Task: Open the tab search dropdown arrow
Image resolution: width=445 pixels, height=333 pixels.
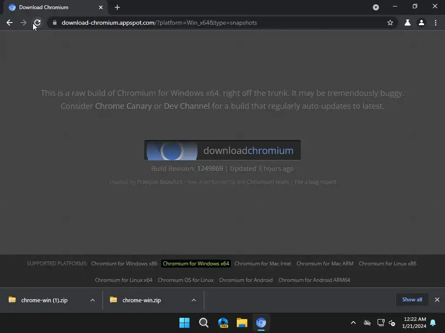Action: click(x=376, y=7)
